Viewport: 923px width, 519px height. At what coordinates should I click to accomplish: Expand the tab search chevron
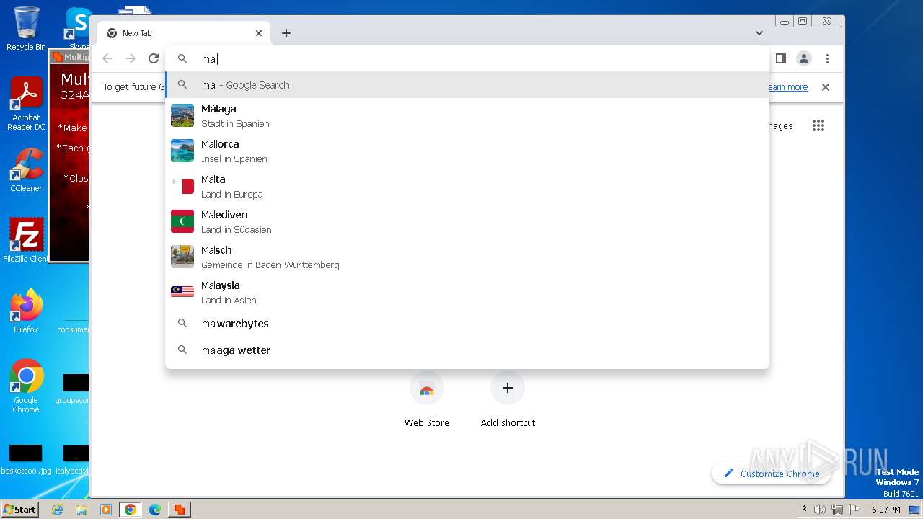pyautogui.click(x=759, y=33)
